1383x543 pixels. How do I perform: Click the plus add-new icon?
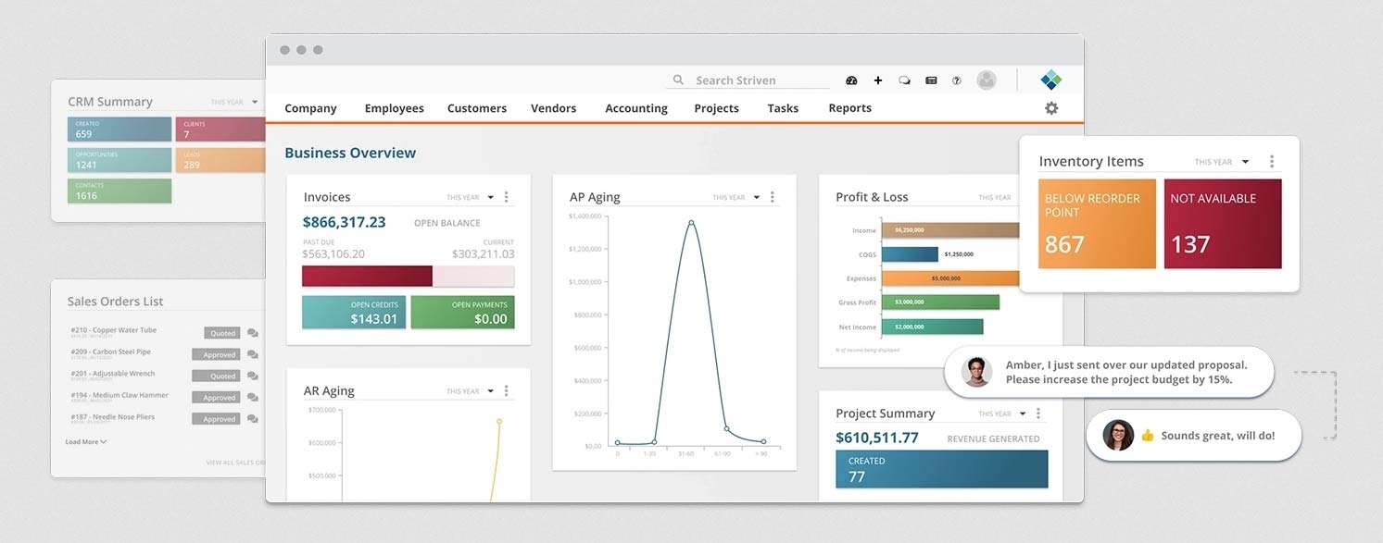pos(878,80)
